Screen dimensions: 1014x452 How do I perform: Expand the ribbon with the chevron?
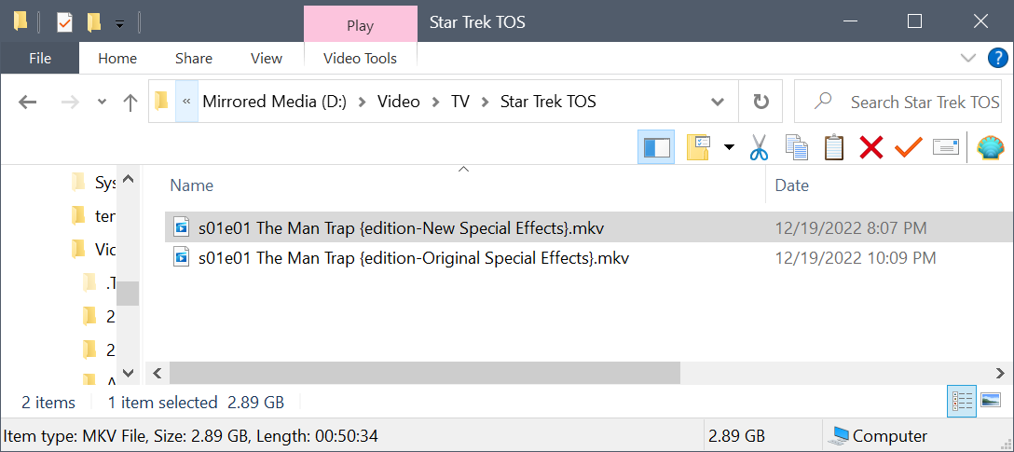click(x=968, y=58)
